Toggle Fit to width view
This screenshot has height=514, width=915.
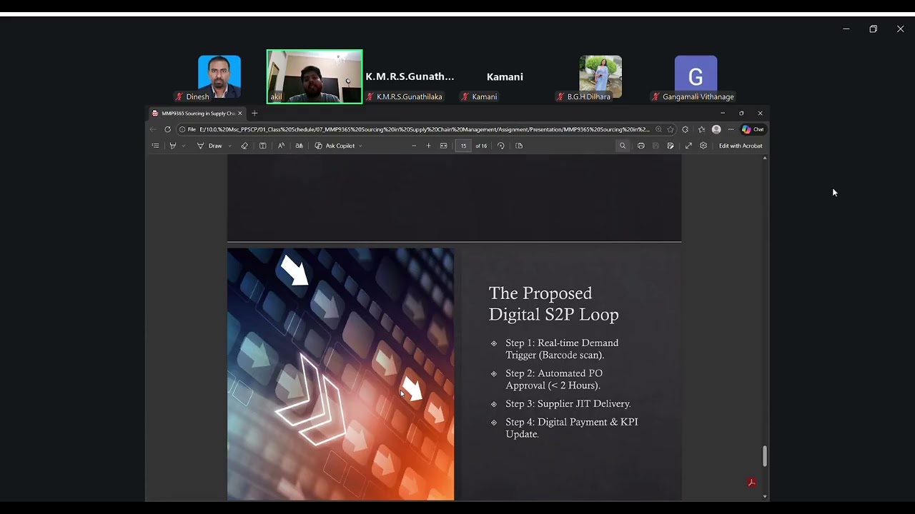(x=443, y=146)
